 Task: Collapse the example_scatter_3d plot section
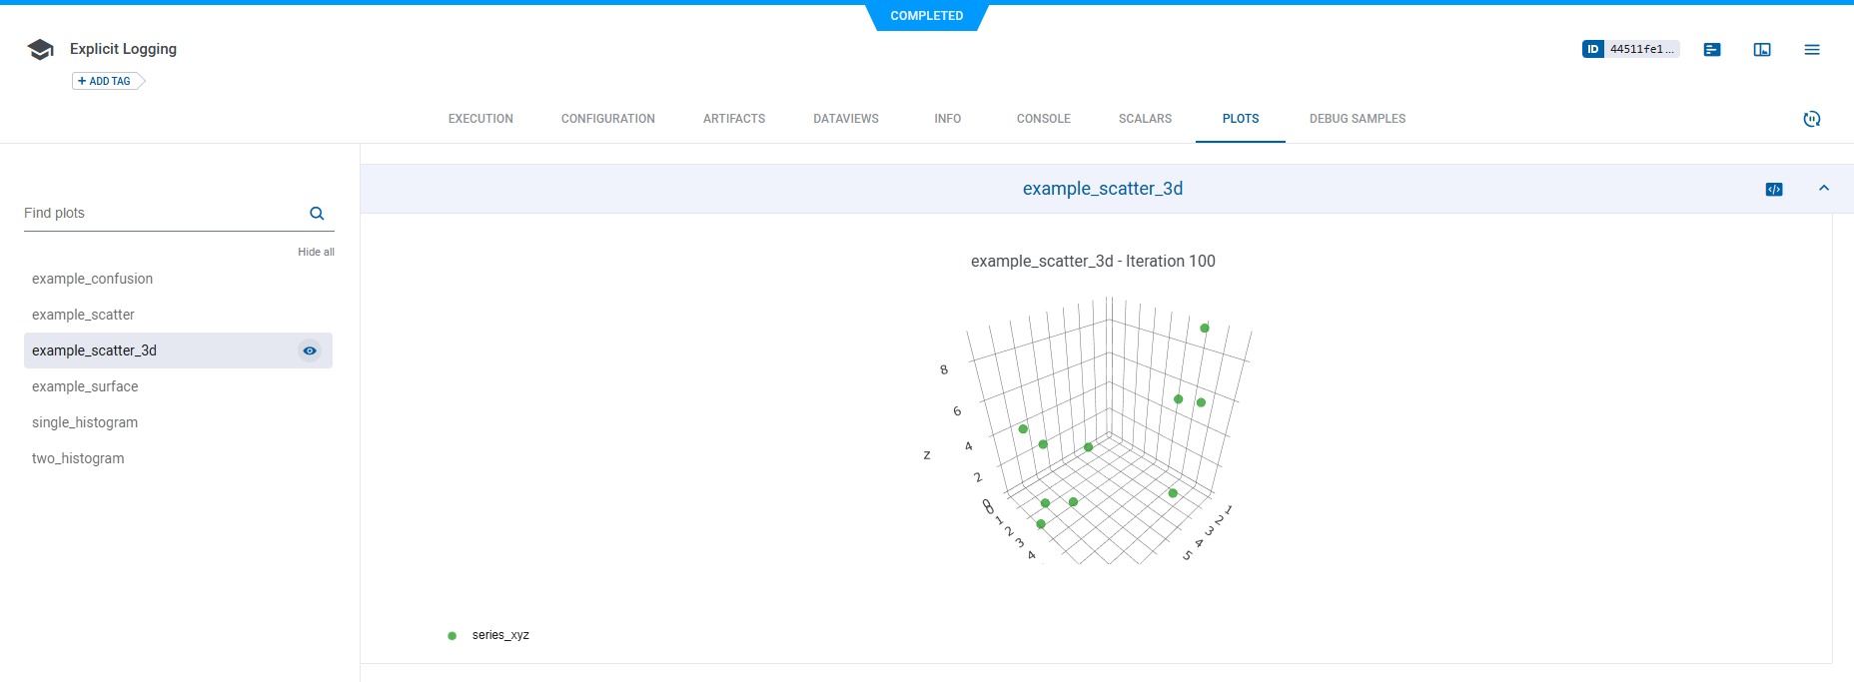(1824, 189)
